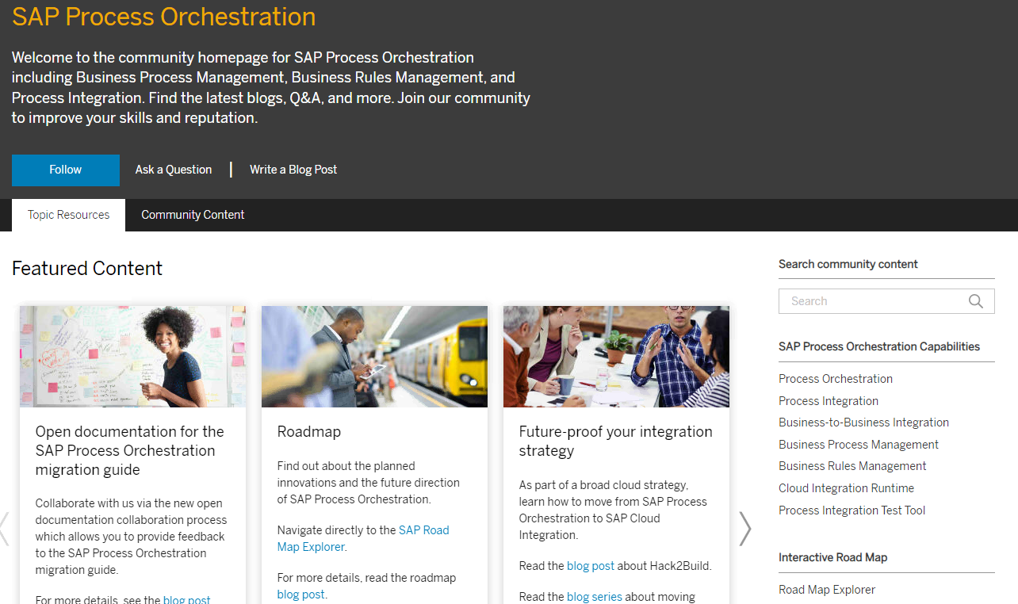Open Process Integration Test Tool link
This screenshot has width=1018, height=604.
click(852, 510)
